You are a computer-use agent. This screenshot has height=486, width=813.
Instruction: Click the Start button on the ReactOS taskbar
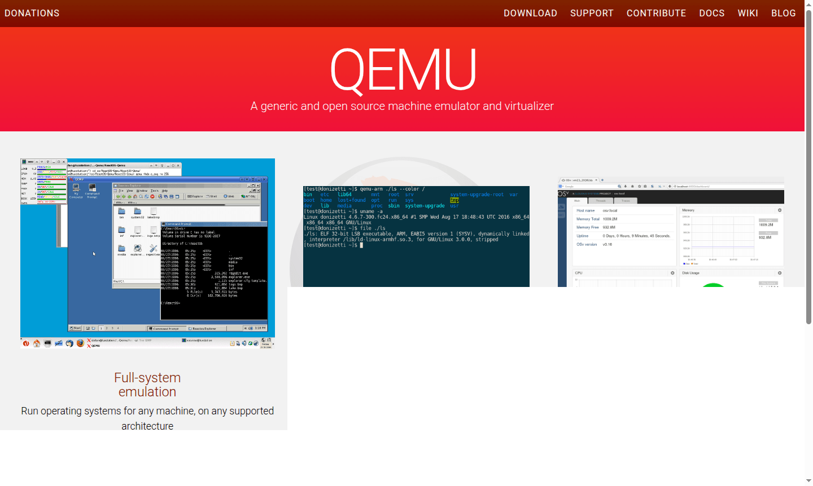click(x=76, y=328)
